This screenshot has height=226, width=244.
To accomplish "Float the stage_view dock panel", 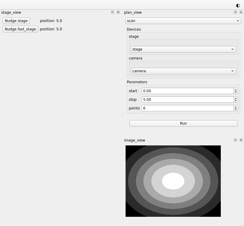I will click(x=112, y=12).
